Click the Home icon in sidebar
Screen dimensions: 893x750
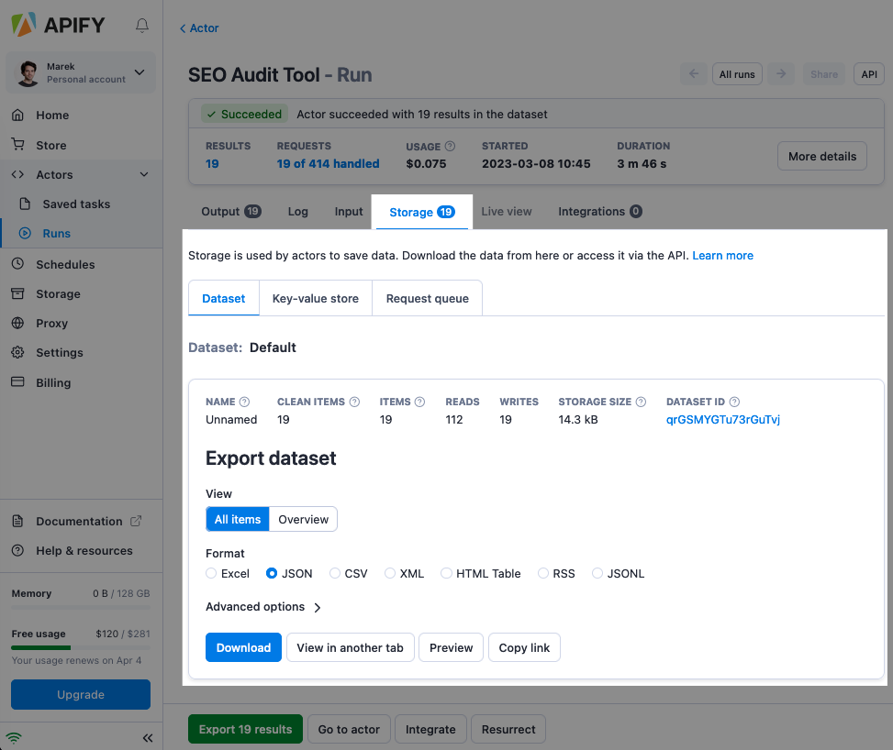point(17,116)
